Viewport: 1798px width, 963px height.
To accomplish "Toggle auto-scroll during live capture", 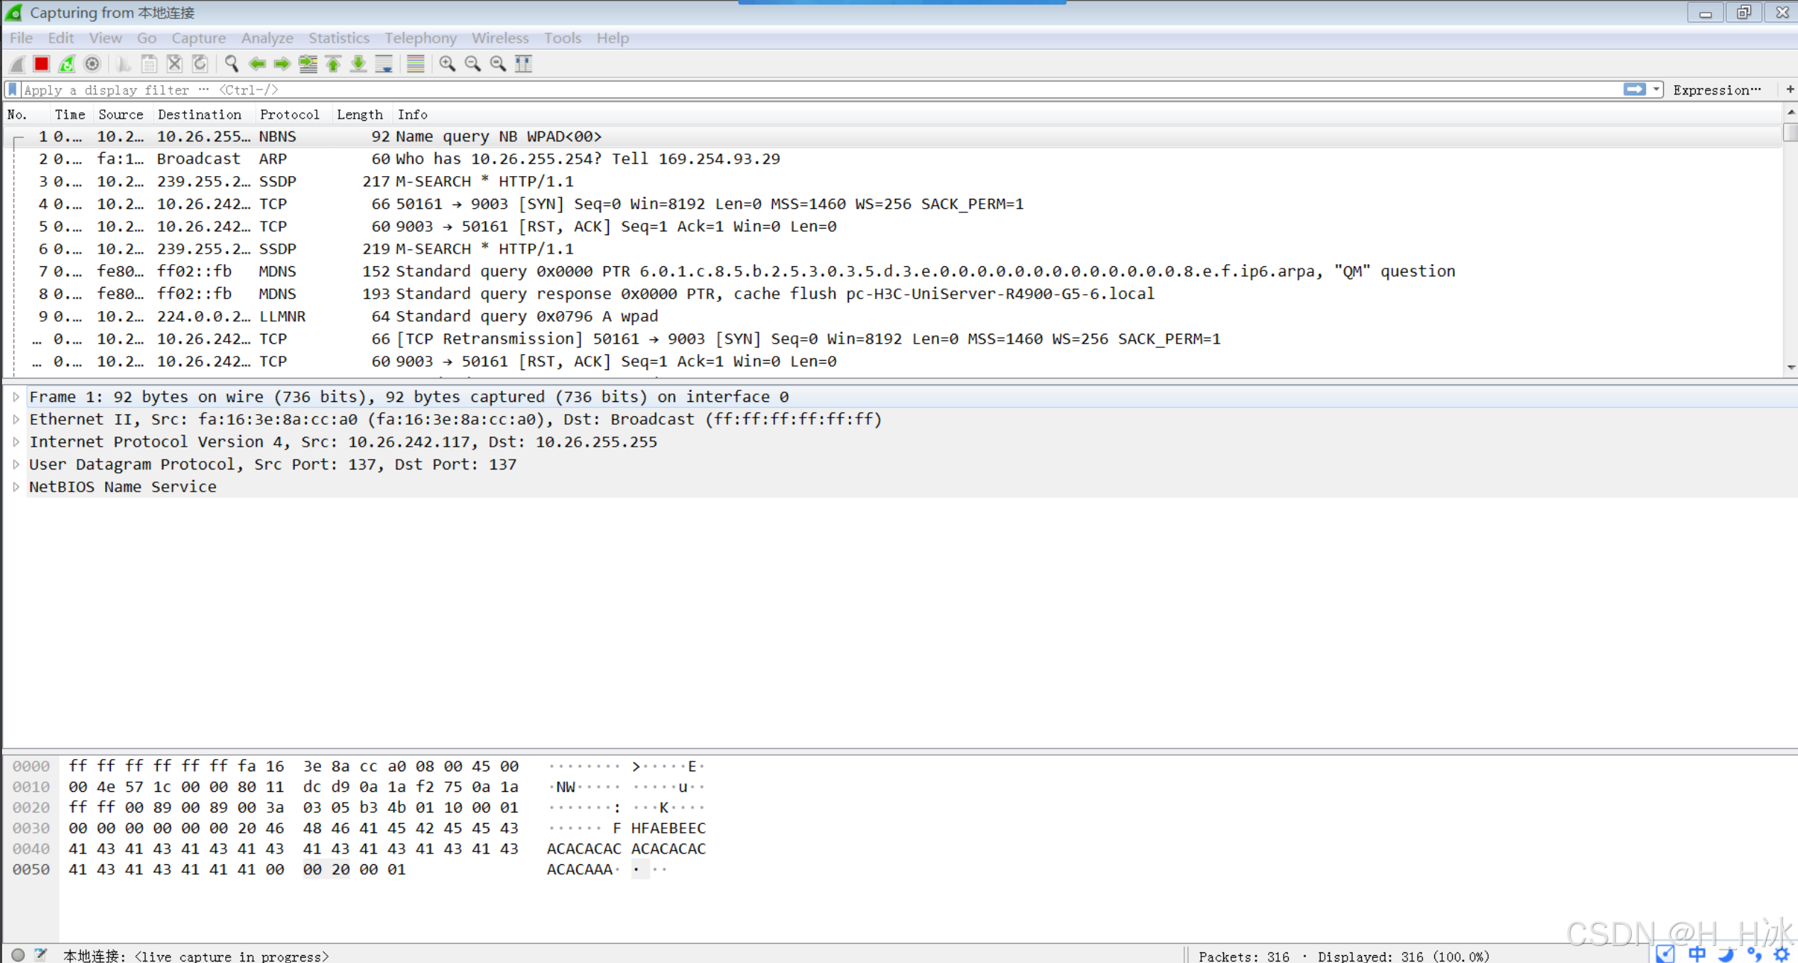I will point(384,64).
